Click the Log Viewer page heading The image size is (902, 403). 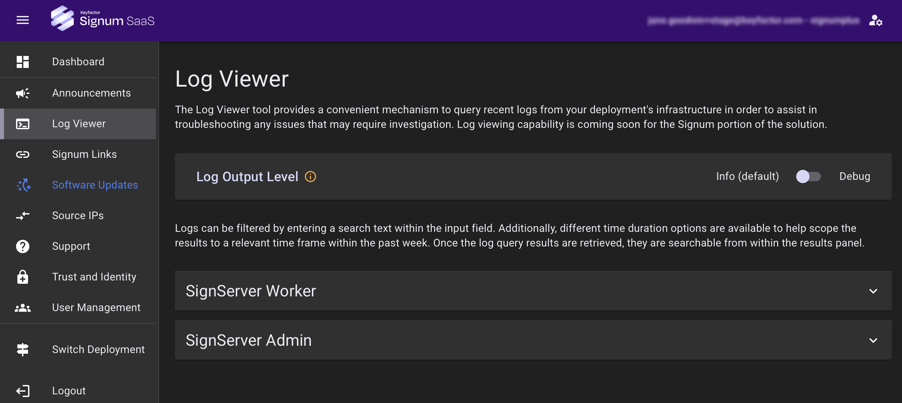(x=232, y=79)
